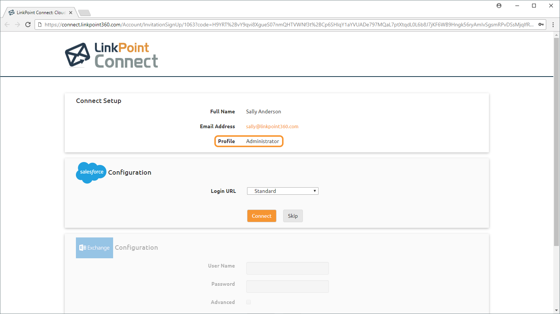The image size is (560, 314).
Task: Click the page info icon in the address bar
Action: point(40,25)
